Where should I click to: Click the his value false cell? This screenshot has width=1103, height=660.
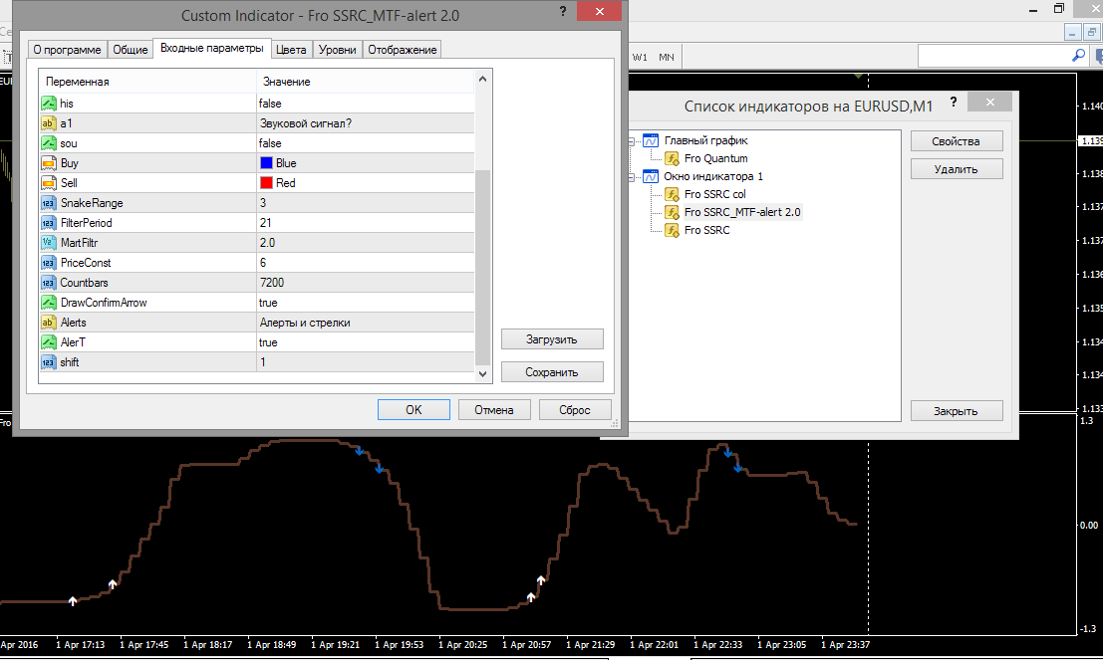pos(365,104)
